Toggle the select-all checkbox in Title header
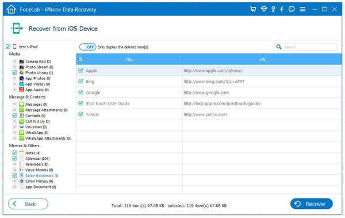345x218 pixels. click(80, 59)
